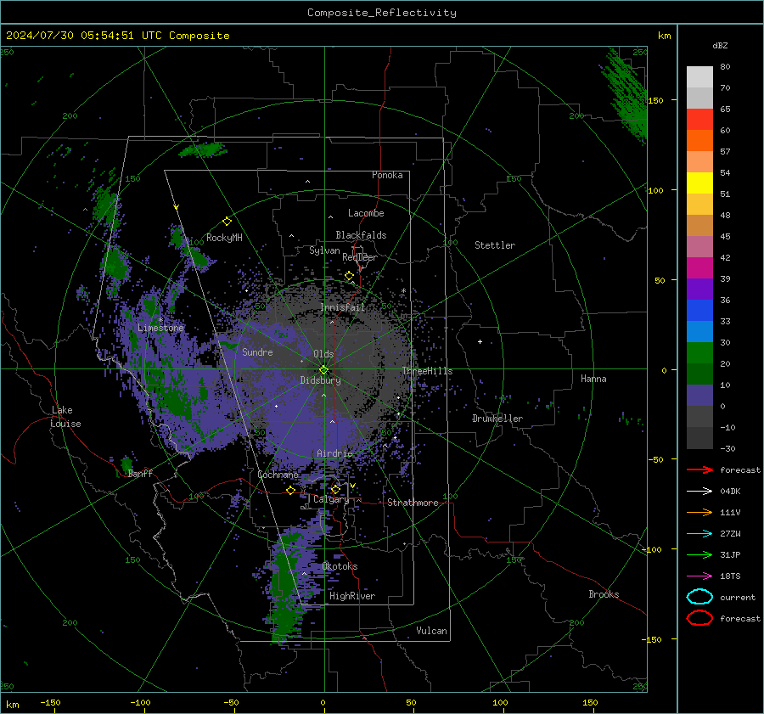Click the yellow diamond marker near Cochrane
764x714 pixels.
tap(290, 490)
